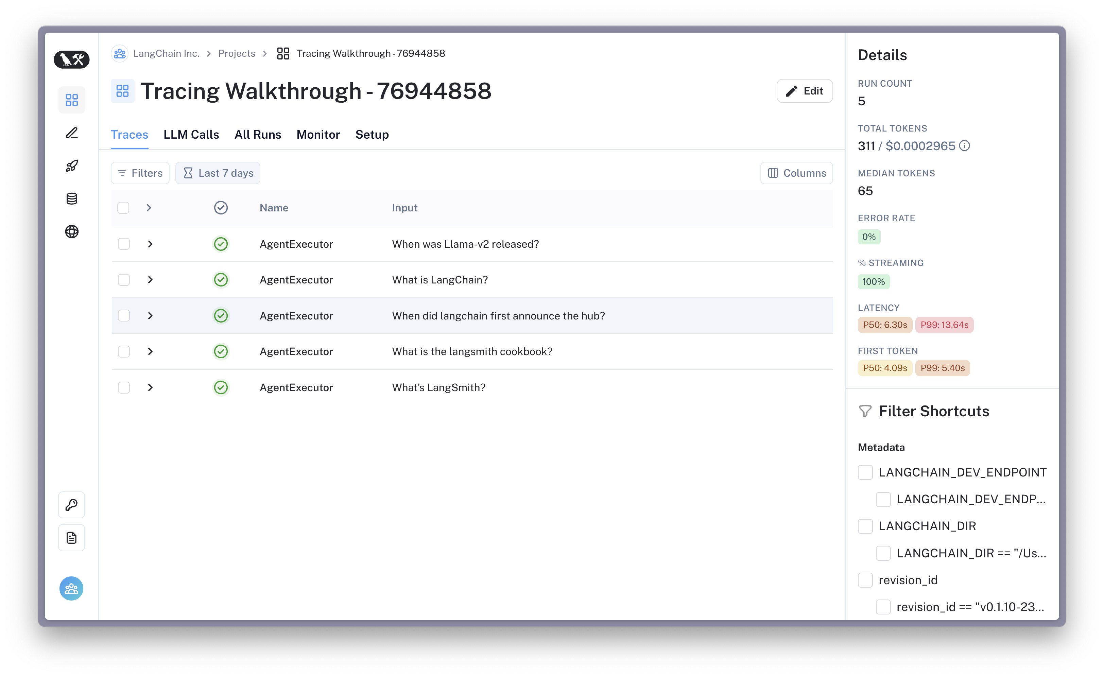Click success icon for What is LangChain trace
This screenshot has height=677, width=1104.
click(221, 280)
